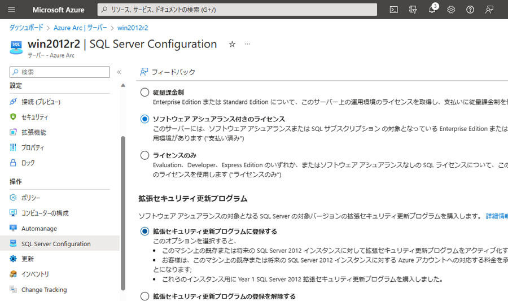Viewport: 508px width, 301px height.
Task: Click the インベントリ box icon
Action: [x=13, y=274]
